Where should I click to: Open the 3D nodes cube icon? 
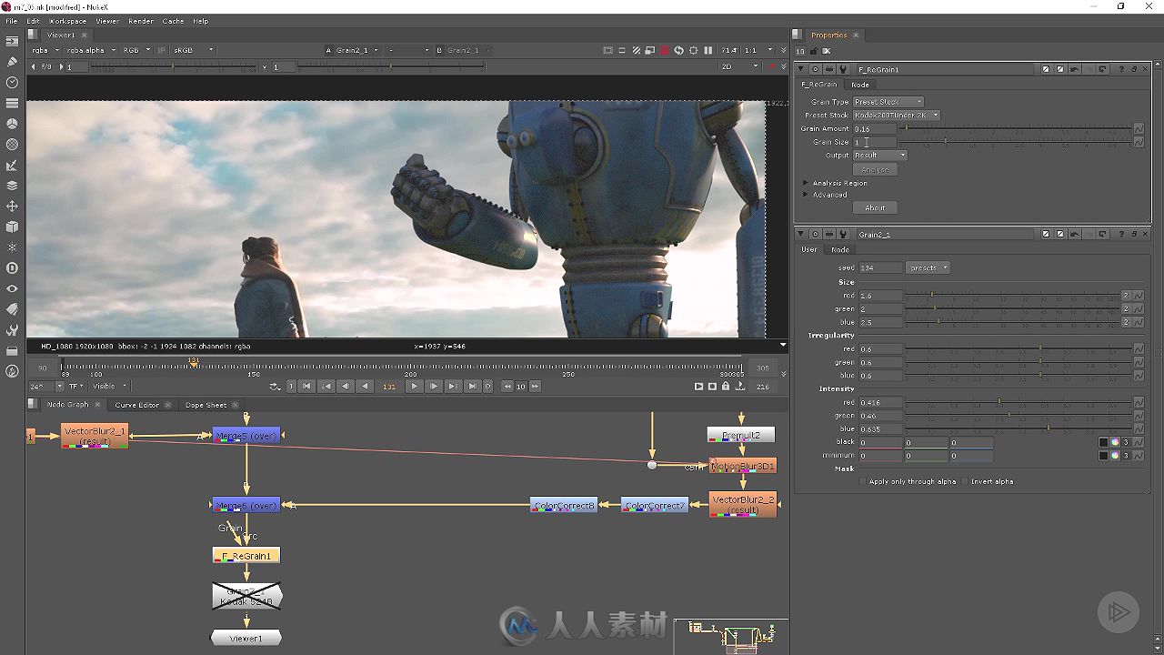pos(12,227)
